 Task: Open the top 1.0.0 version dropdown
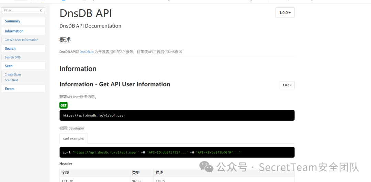285,13
